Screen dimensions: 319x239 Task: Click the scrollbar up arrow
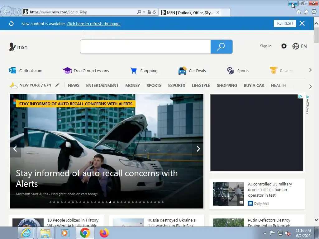(x=316, y=23)
